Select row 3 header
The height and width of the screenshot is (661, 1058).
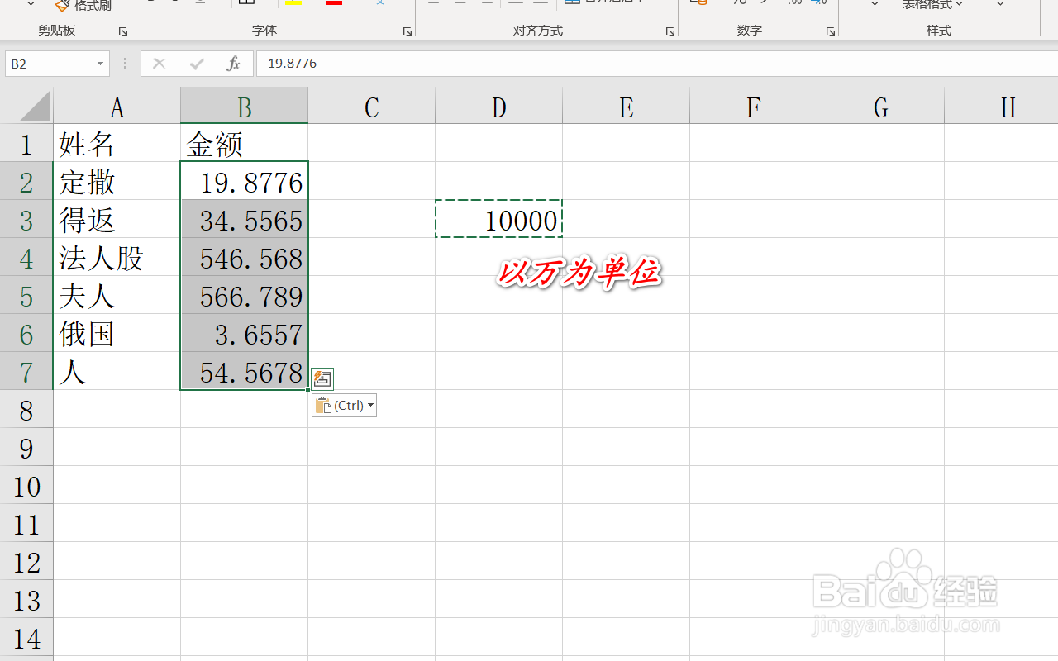26,220
